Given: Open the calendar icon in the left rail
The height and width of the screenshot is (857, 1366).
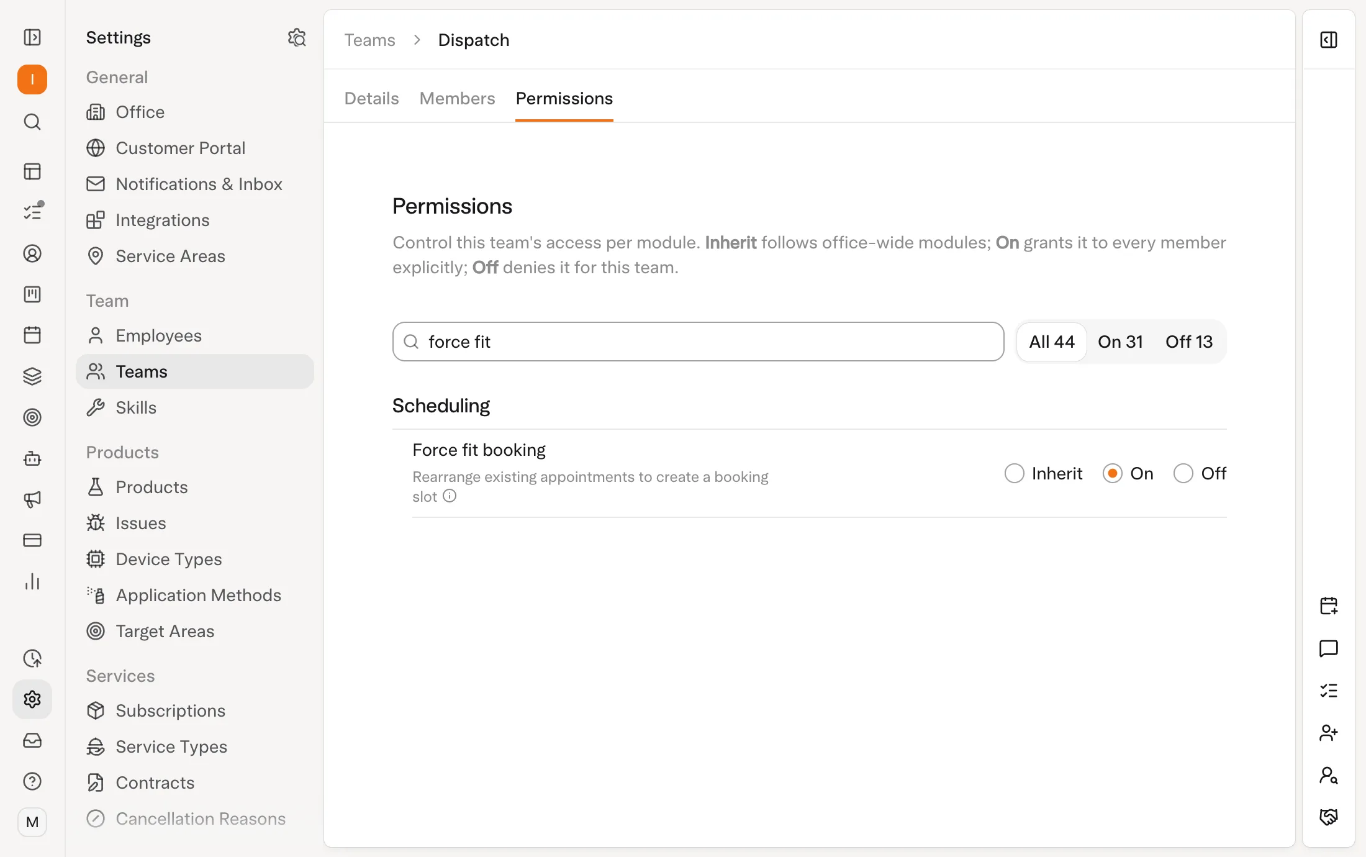Looking at the screenshot, I should (x=32, y=335).
